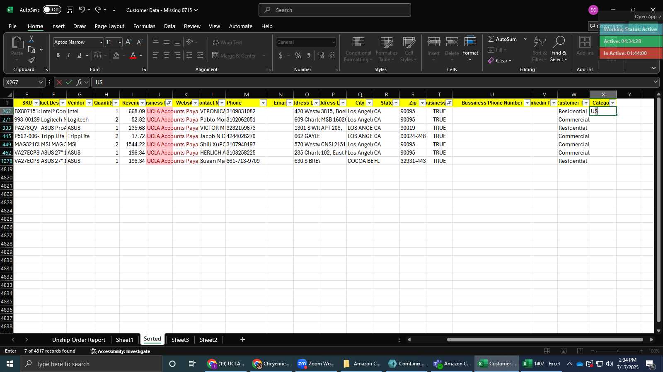Click the Format Painter brush icon

coord(31,60)
